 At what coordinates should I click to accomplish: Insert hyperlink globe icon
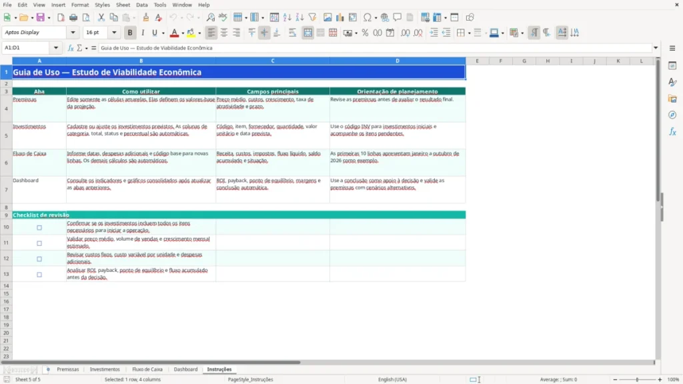[x=385, y=17]
